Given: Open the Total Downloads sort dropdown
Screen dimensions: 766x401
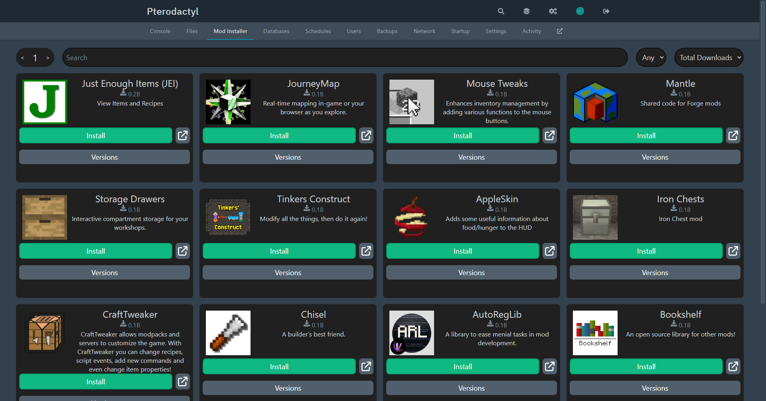Looking at the screenshot, I should 709,57.
